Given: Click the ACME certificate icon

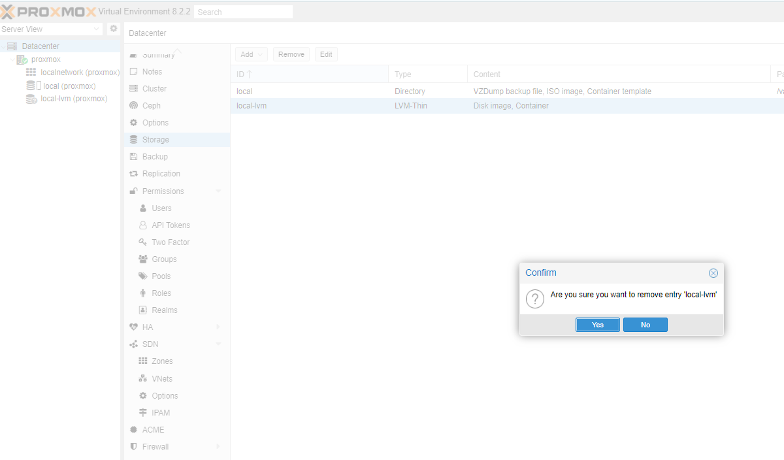Looking at the screenshot, I should pos(134,430).
